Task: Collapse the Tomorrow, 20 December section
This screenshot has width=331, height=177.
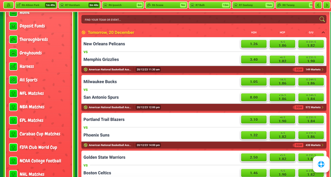Action: 323,33
